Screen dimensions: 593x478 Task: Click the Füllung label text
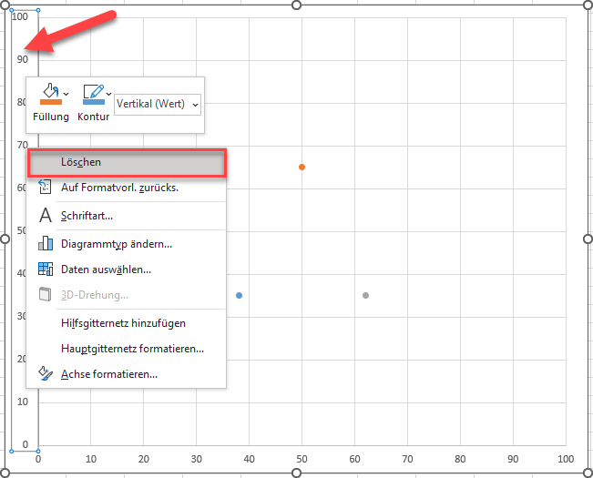(51, 117)
